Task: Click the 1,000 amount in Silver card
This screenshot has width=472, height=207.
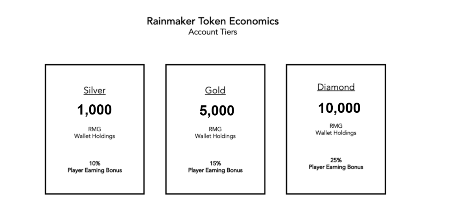Action: pyautogui.click(x=94, y=110)
